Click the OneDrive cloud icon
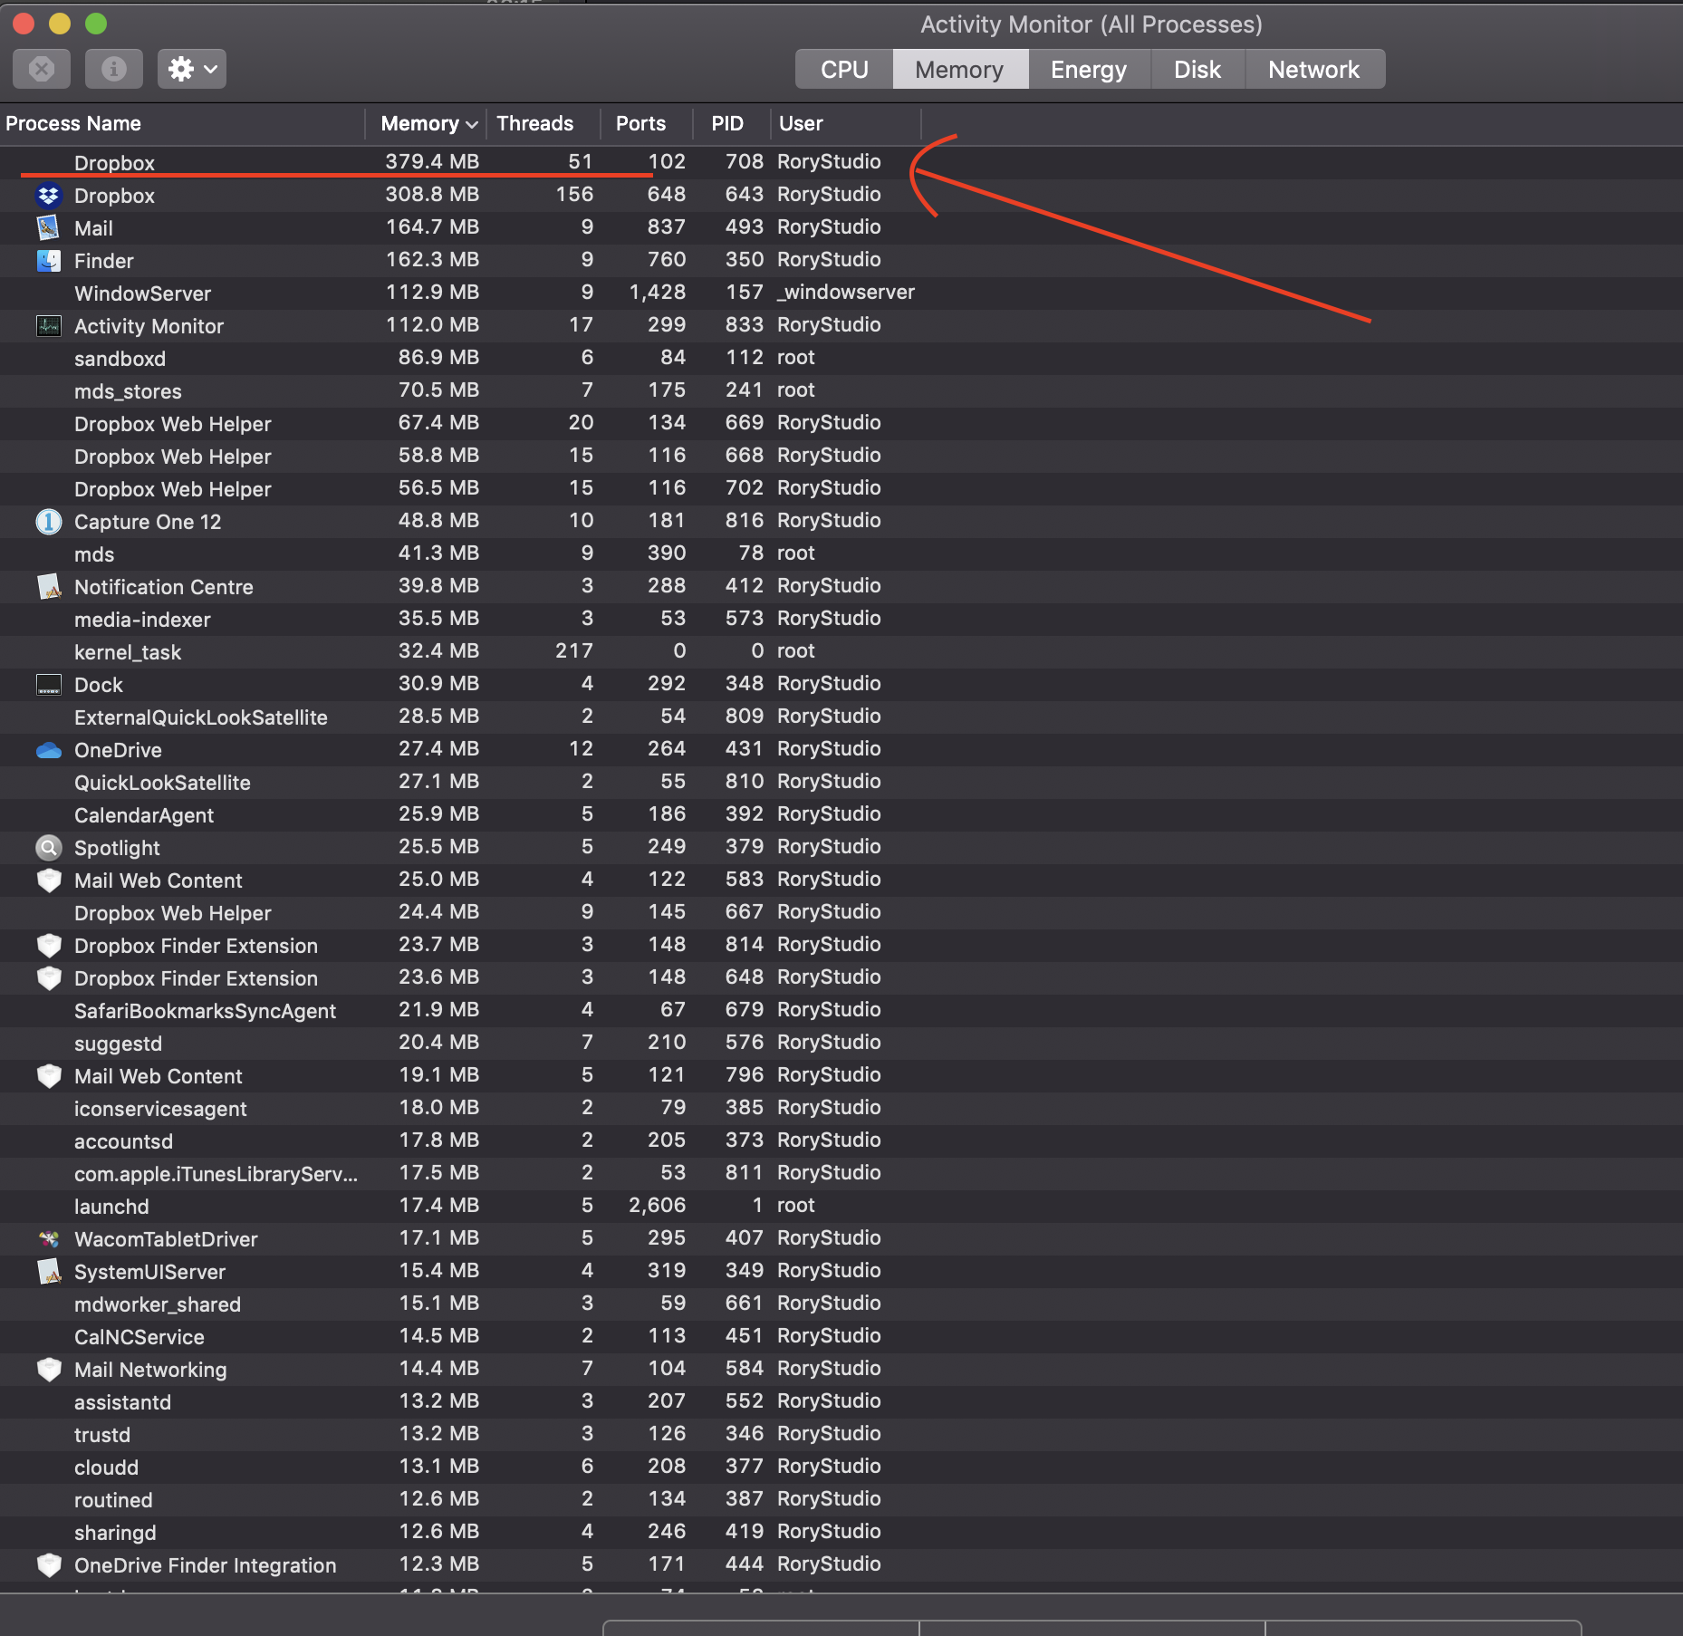This screenshot has width=1683, height=1636. coord(48,749)
